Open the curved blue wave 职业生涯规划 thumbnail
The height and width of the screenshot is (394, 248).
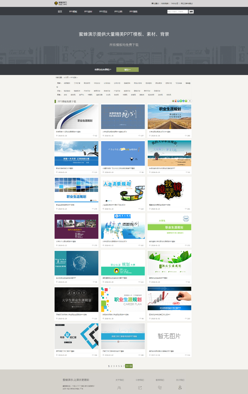[77, 117]
